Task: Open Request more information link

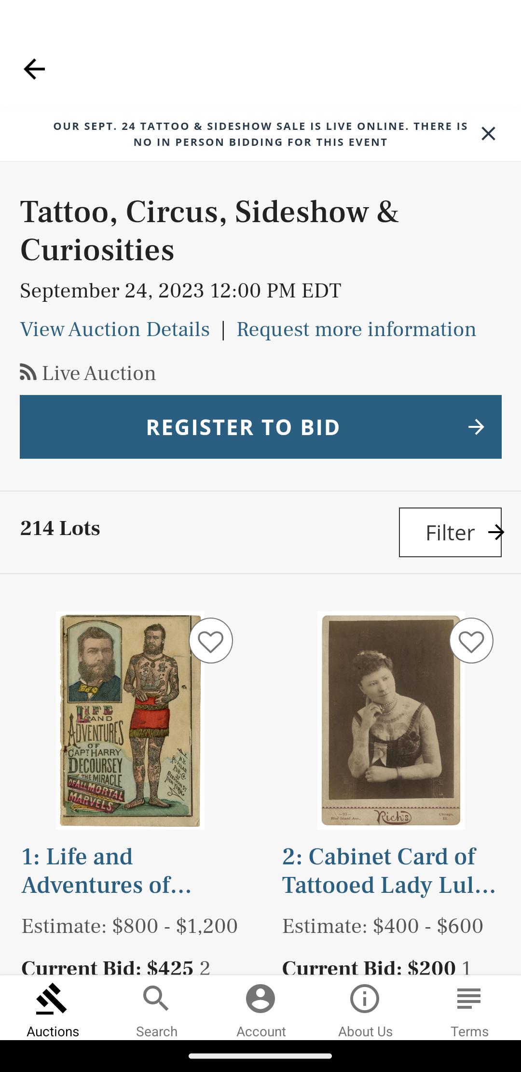Action: click(x=356, y=329)
